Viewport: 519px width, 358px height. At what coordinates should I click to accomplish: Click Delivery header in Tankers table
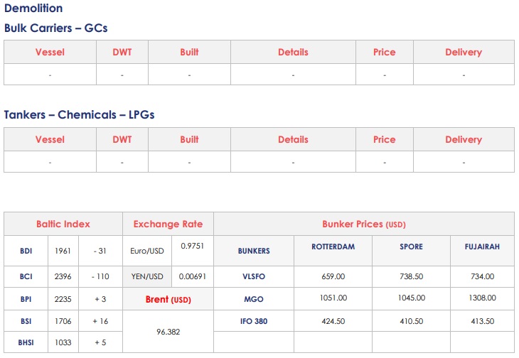(x=464, y=140)
